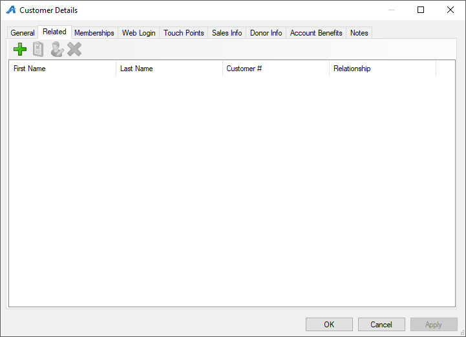Open the Notes tab

[x=359, y=33]
